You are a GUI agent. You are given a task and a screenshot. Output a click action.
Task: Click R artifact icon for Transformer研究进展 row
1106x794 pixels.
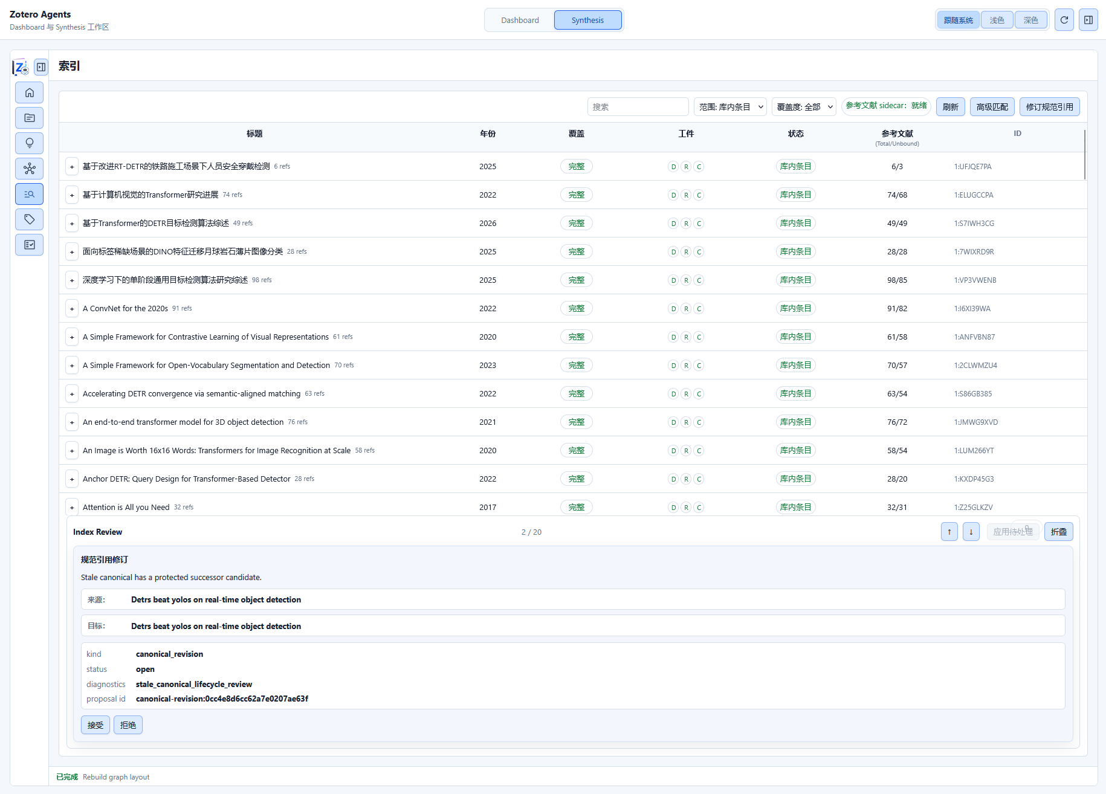point(686,195)
